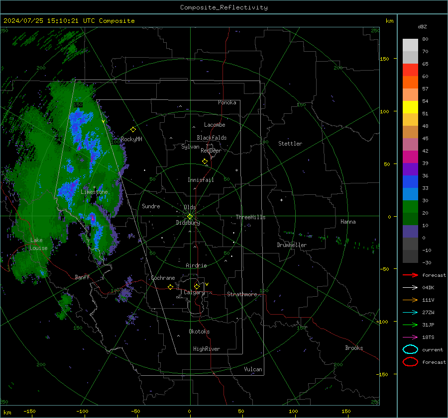
Task: Click the Okotoks city label
Action: tap(199, 332)
